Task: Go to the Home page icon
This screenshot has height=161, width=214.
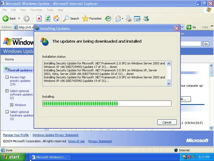Action: (x=56, y=19)
